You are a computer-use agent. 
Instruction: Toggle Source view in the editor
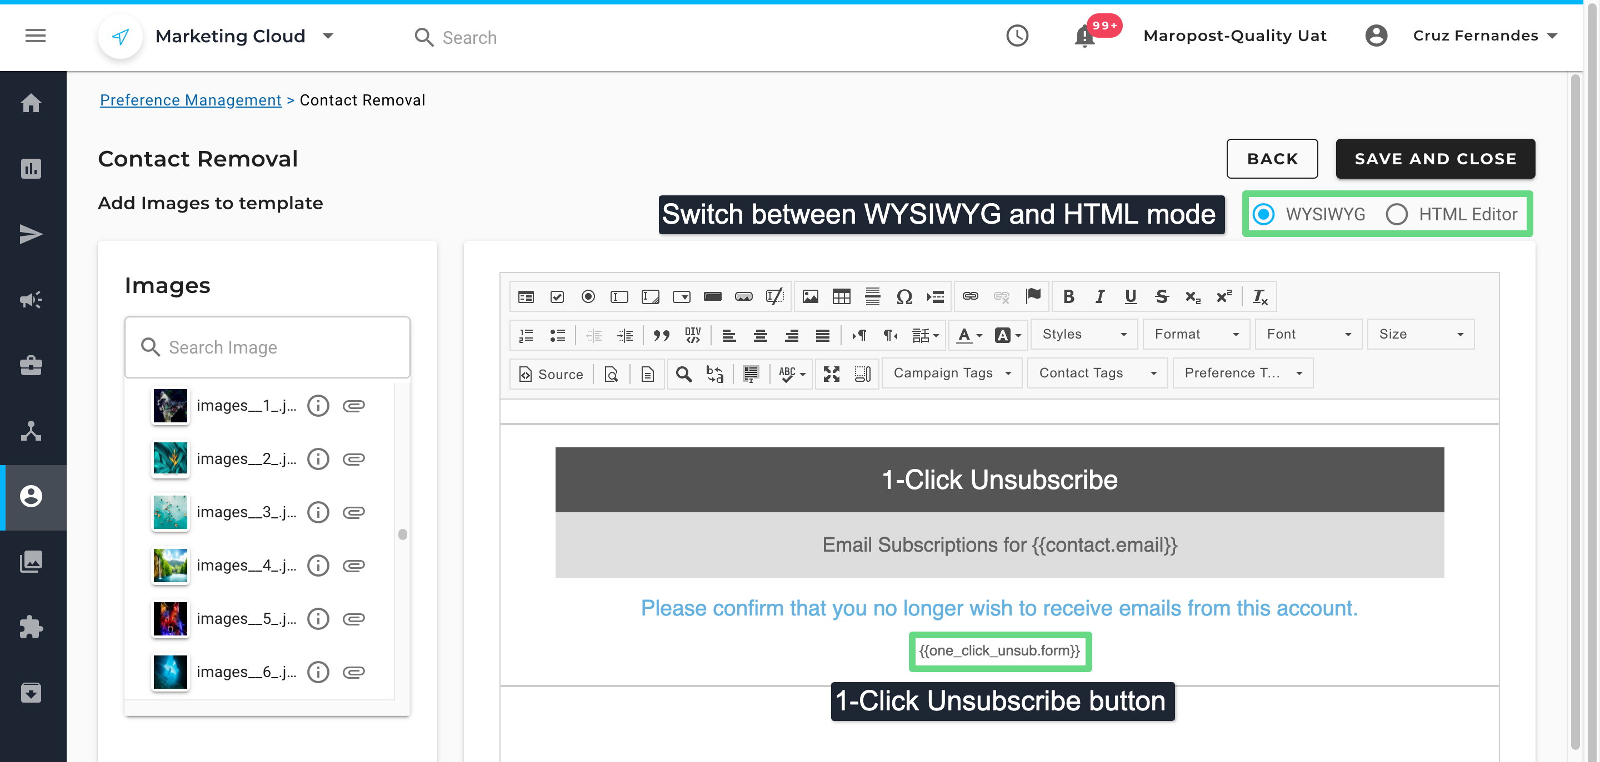[x=551, y=374]
